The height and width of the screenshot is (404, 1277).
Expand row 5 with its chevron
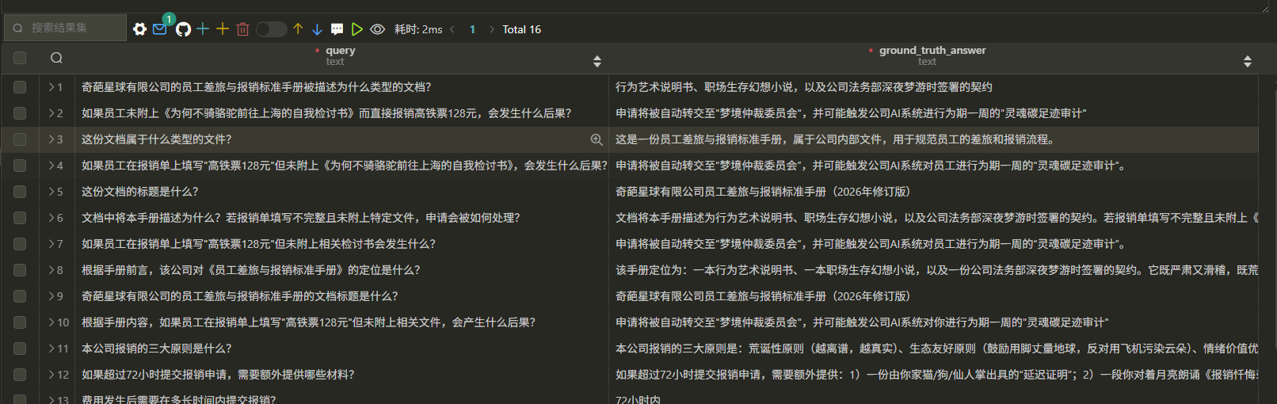point(51,192)
